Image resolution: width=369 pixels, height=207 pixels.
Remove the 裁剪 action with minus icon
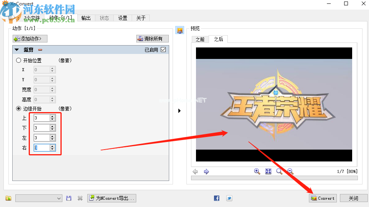pos(40,50)
